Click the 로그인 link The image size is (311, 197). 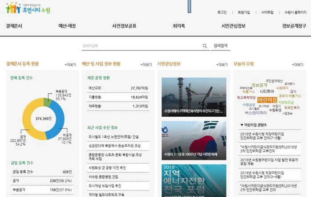click(222, 12)
